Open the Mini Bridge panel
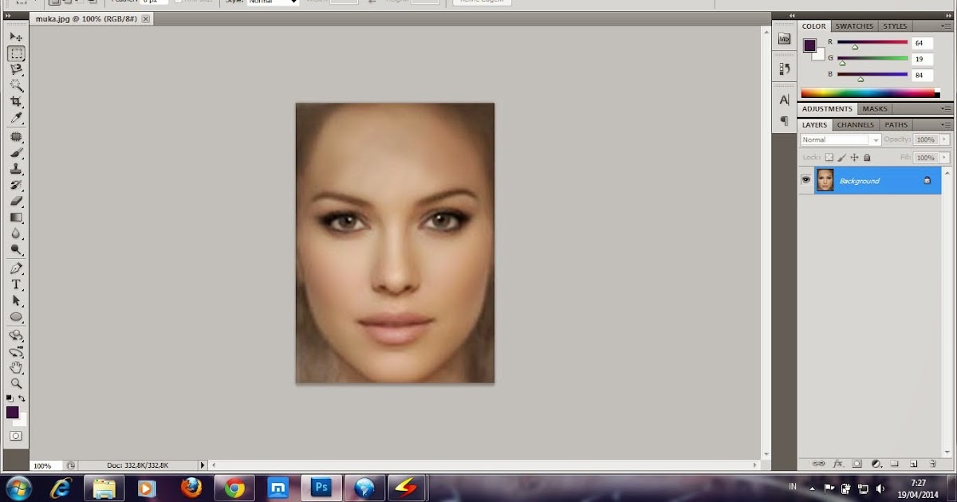 [x=784, y=38]
